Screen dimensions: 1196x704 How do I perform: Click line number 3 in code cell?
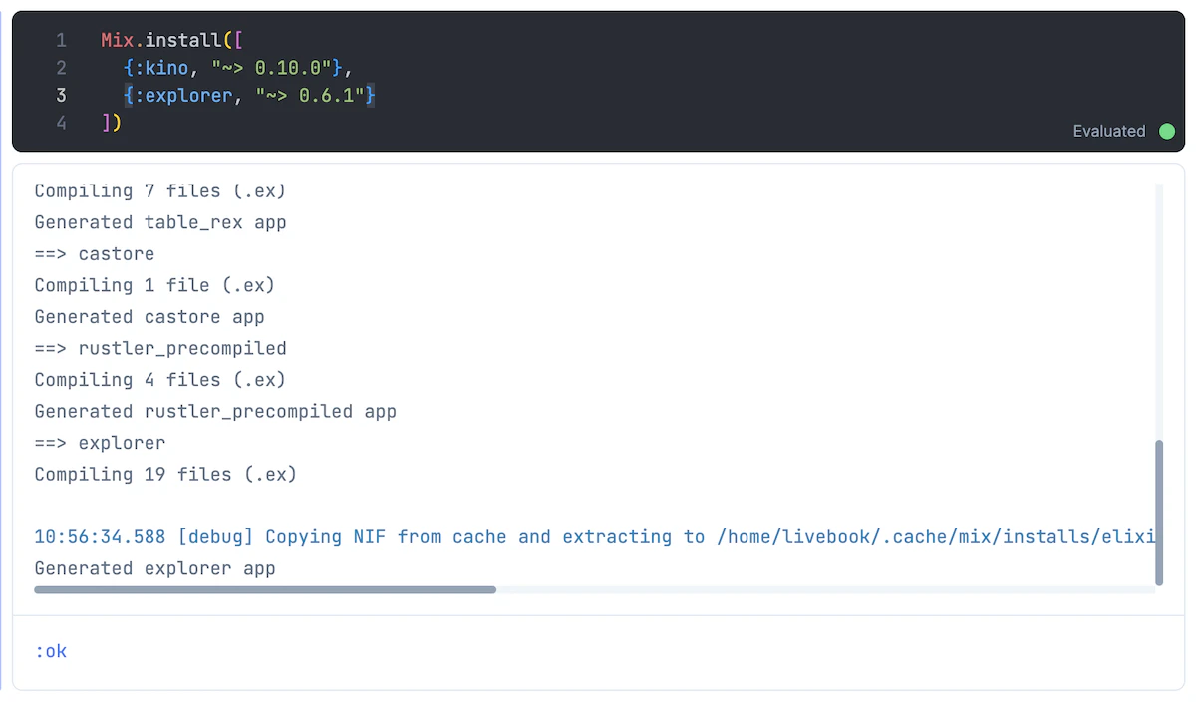point(62,96)
